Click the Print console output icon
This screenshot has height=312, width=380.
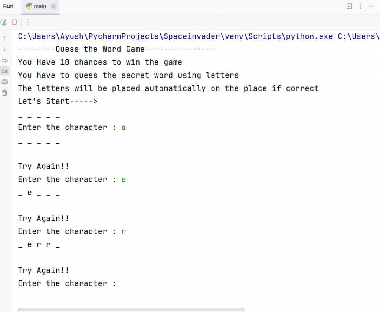(x=4, y=82)
